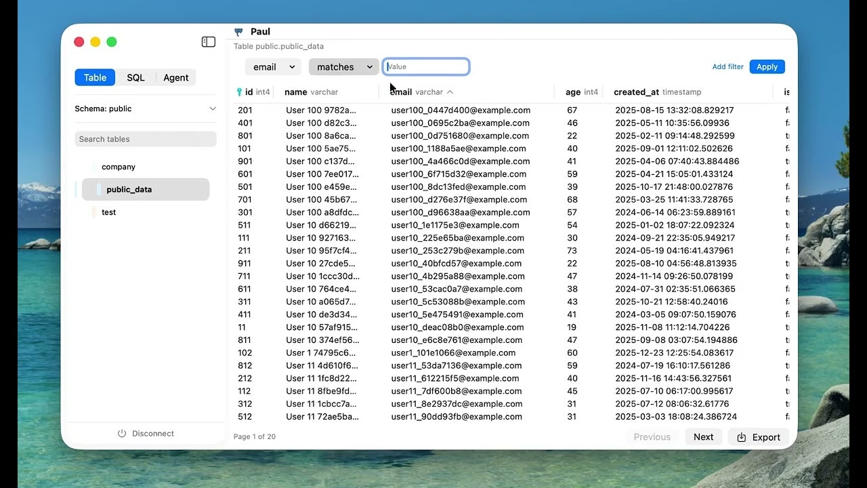Click Table public.public_data subtitle

[279, 47]
